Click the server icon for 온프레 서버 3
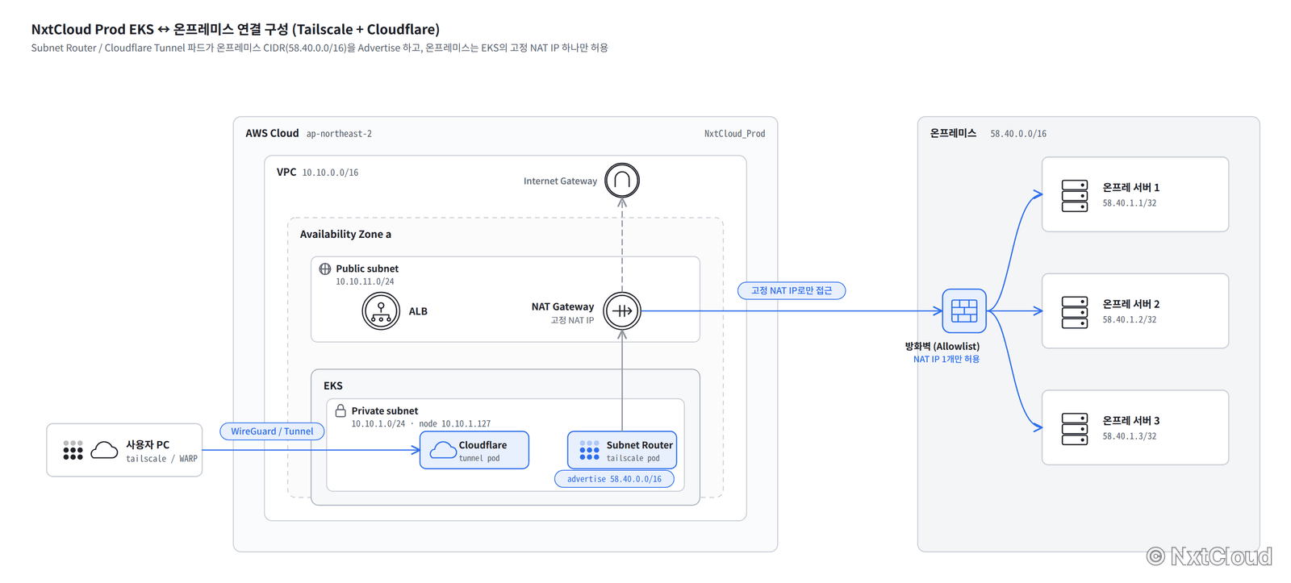The height and width of the screenshot is (583, 1291). (1075, 429)
